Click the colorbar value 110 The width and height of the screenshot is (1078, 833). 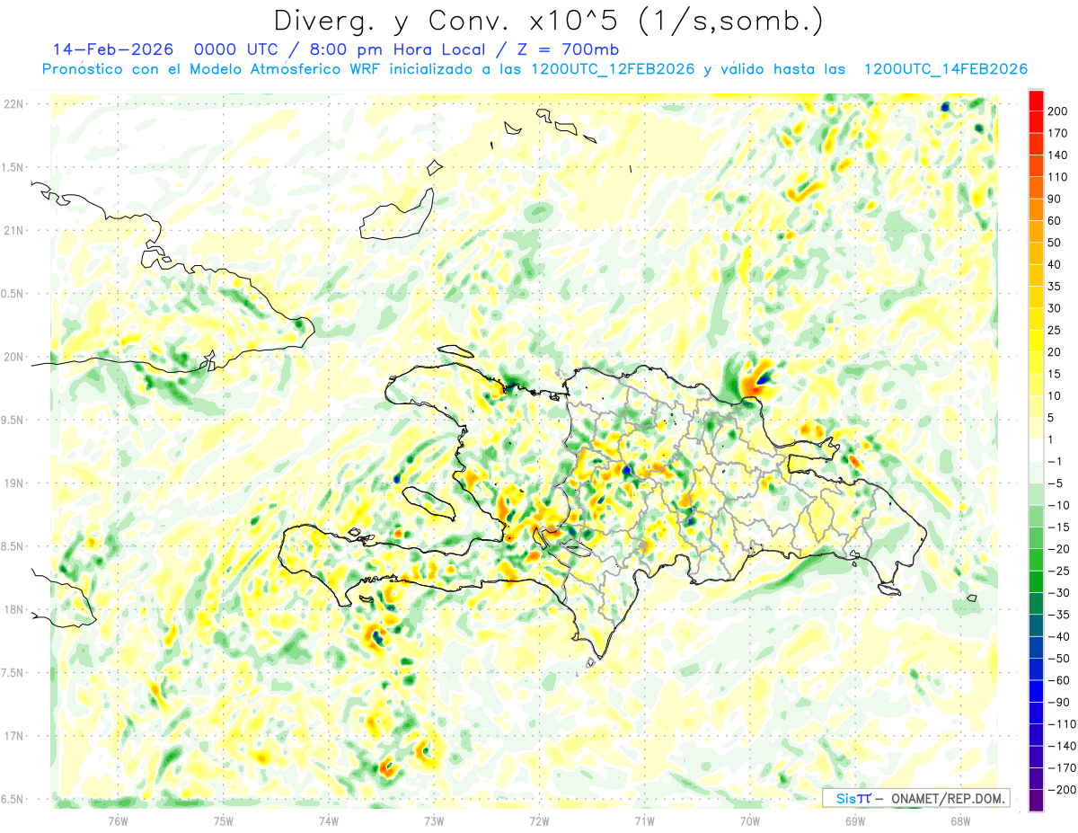(1058, 177)
